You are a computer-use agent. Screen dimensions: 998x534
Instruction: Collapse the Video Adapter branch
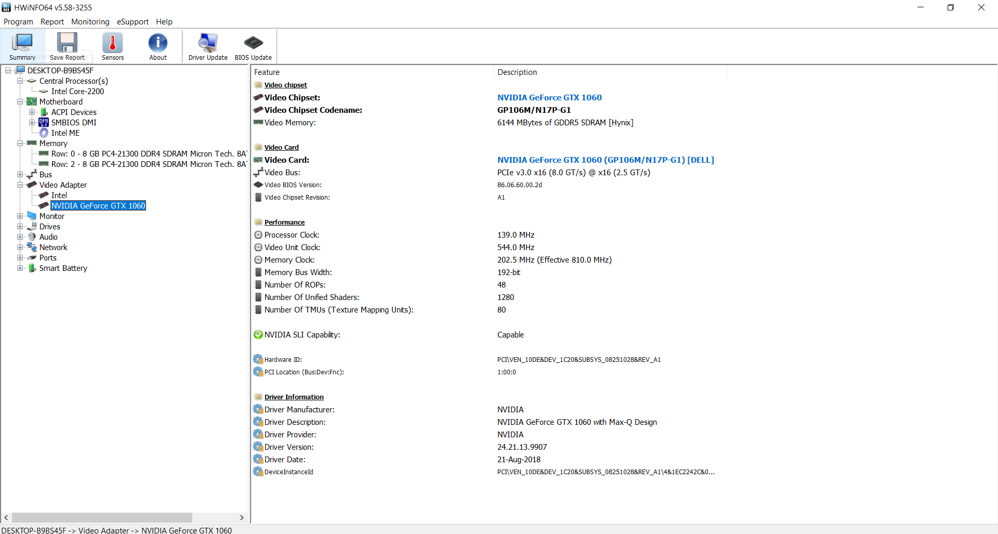(20, 185)
